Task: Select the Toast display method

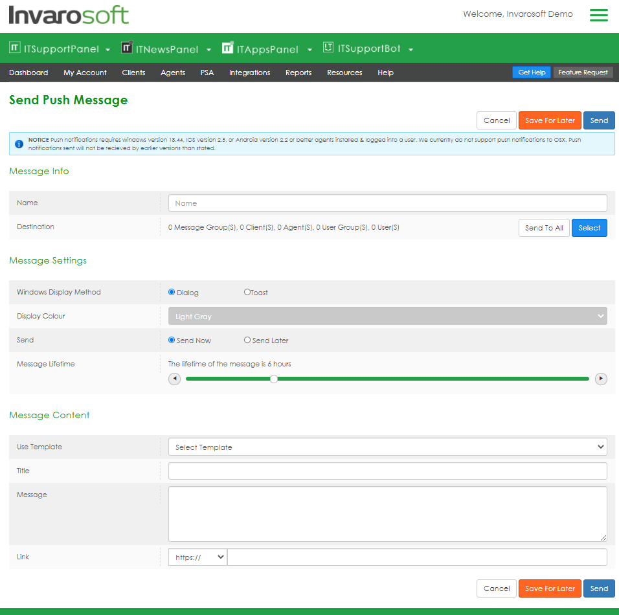Action: click(x=247, y=293)
